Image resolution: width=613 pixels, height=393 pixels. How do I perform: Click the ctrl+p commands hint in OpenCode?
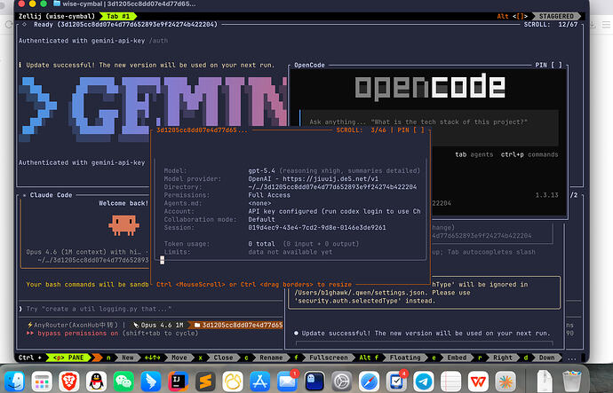pyautogui.click(x=529, y=154)
